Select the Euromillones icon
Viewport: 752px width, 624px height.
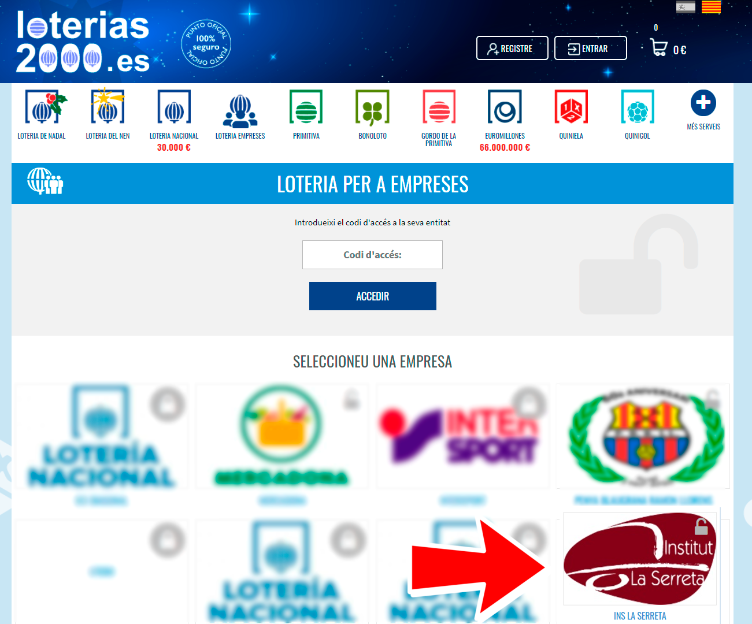point(505,107)
